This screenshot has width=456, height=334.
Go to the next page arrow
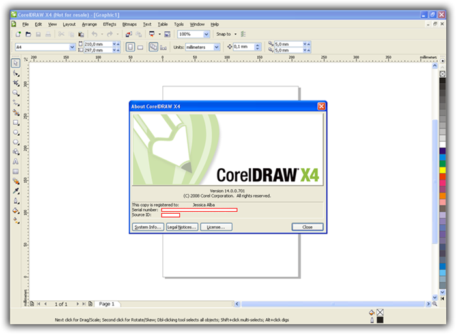78,304
